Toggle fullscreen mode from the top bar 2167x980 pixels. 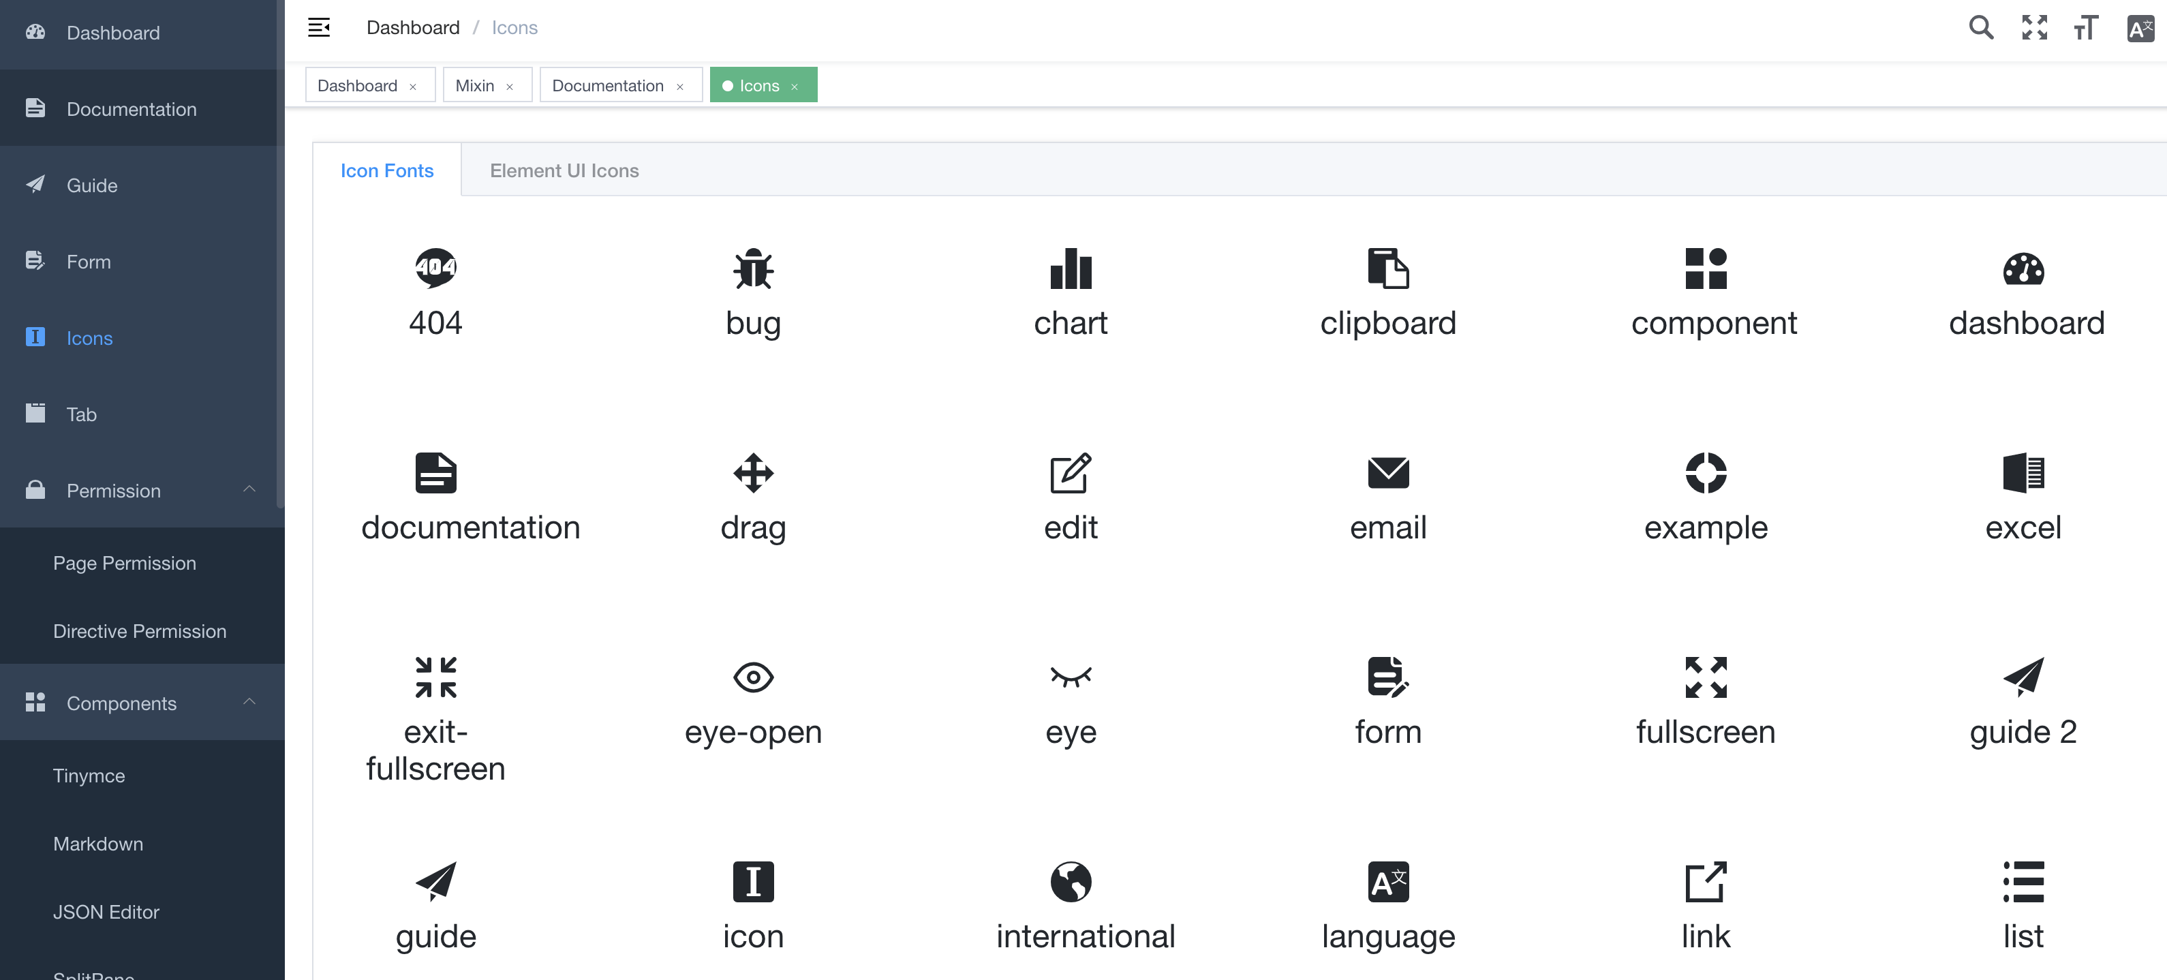(x=2034, y=28)
